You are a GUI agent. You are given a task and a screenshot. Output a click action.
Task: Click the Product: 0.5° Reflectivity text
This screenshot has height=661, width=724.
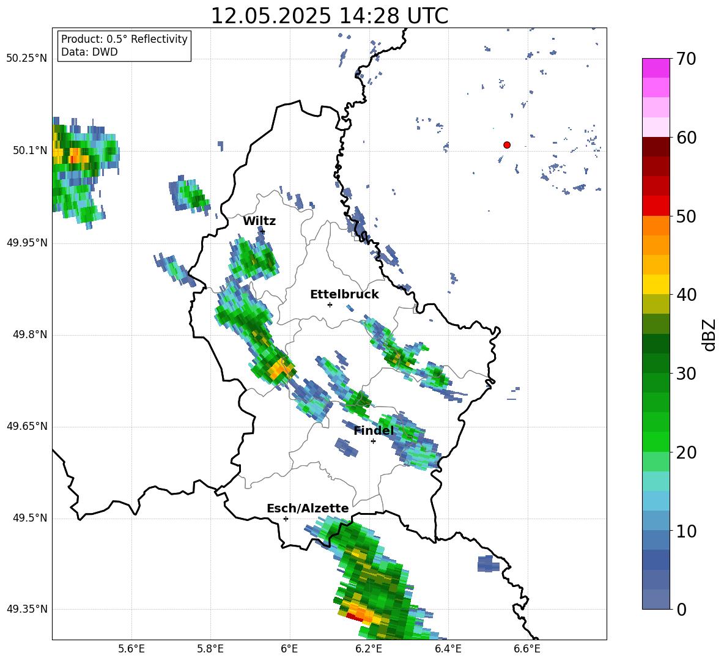pyautogui.click(x=124, y=39)
